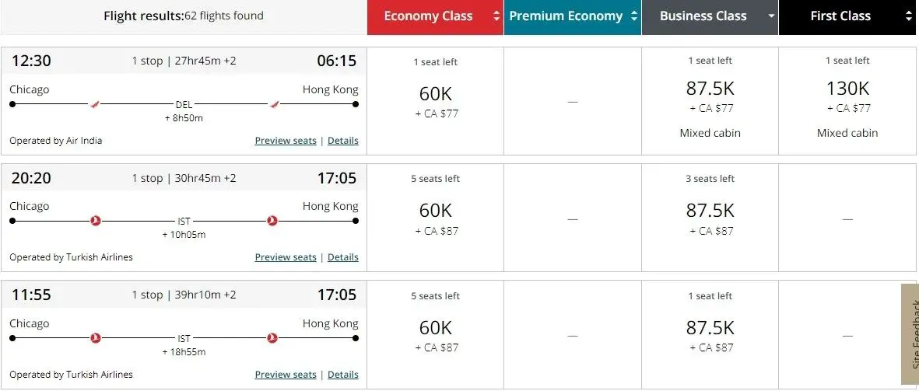Sort by Premium Economy column arrows
The height and width of the screenshot is (391, 919).
[634, 16]
